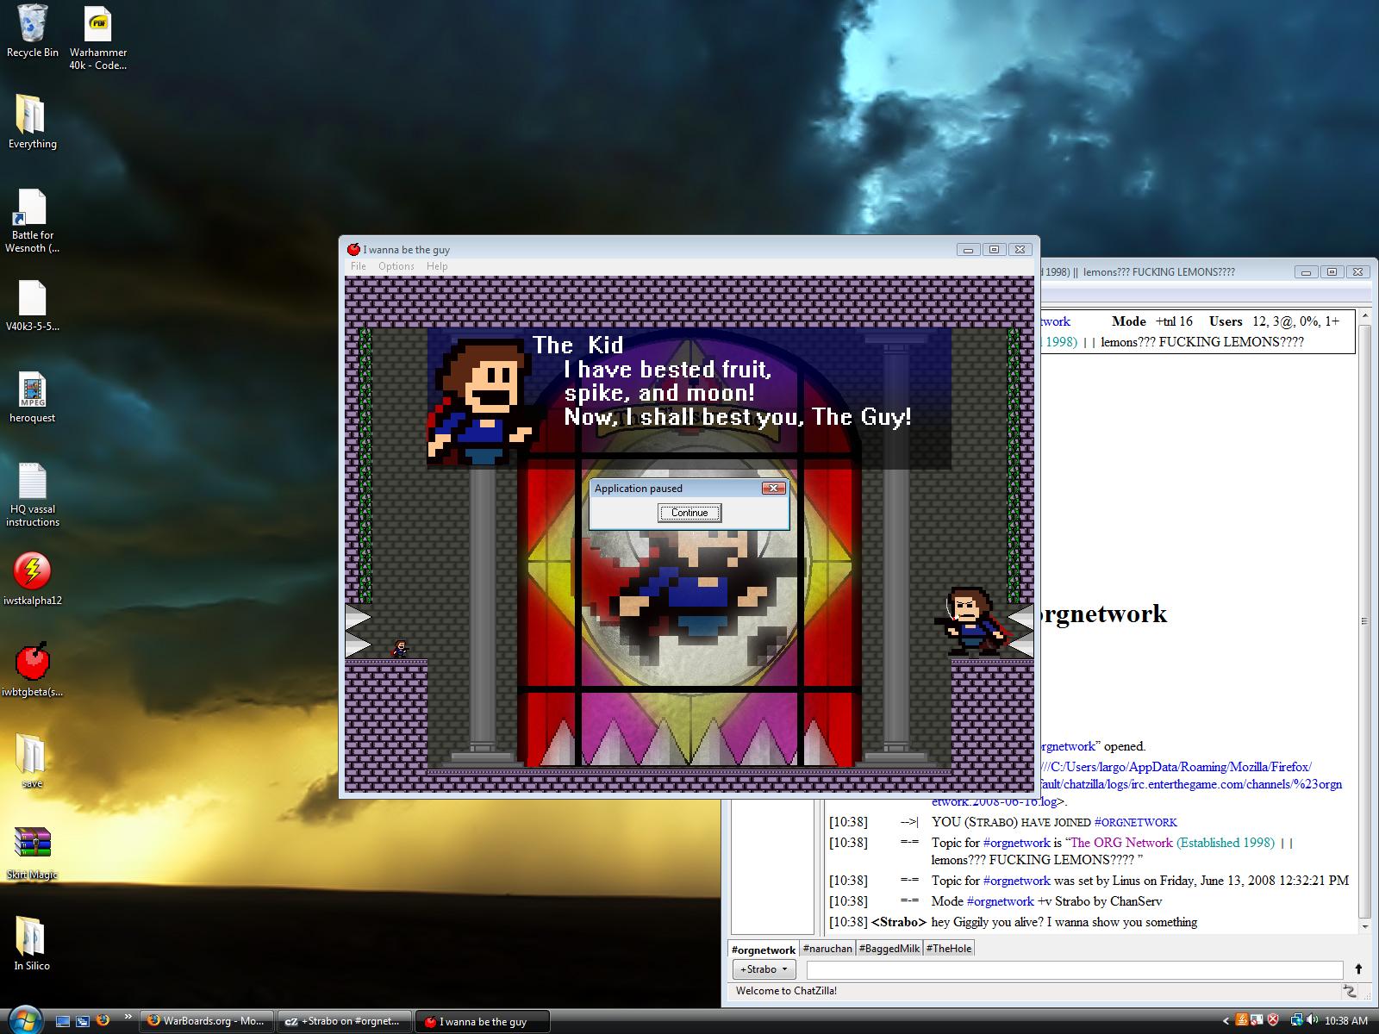Show hidden system tray icons
The height and width of the screenshot is (1034, 1379).
point(1226,1021)
